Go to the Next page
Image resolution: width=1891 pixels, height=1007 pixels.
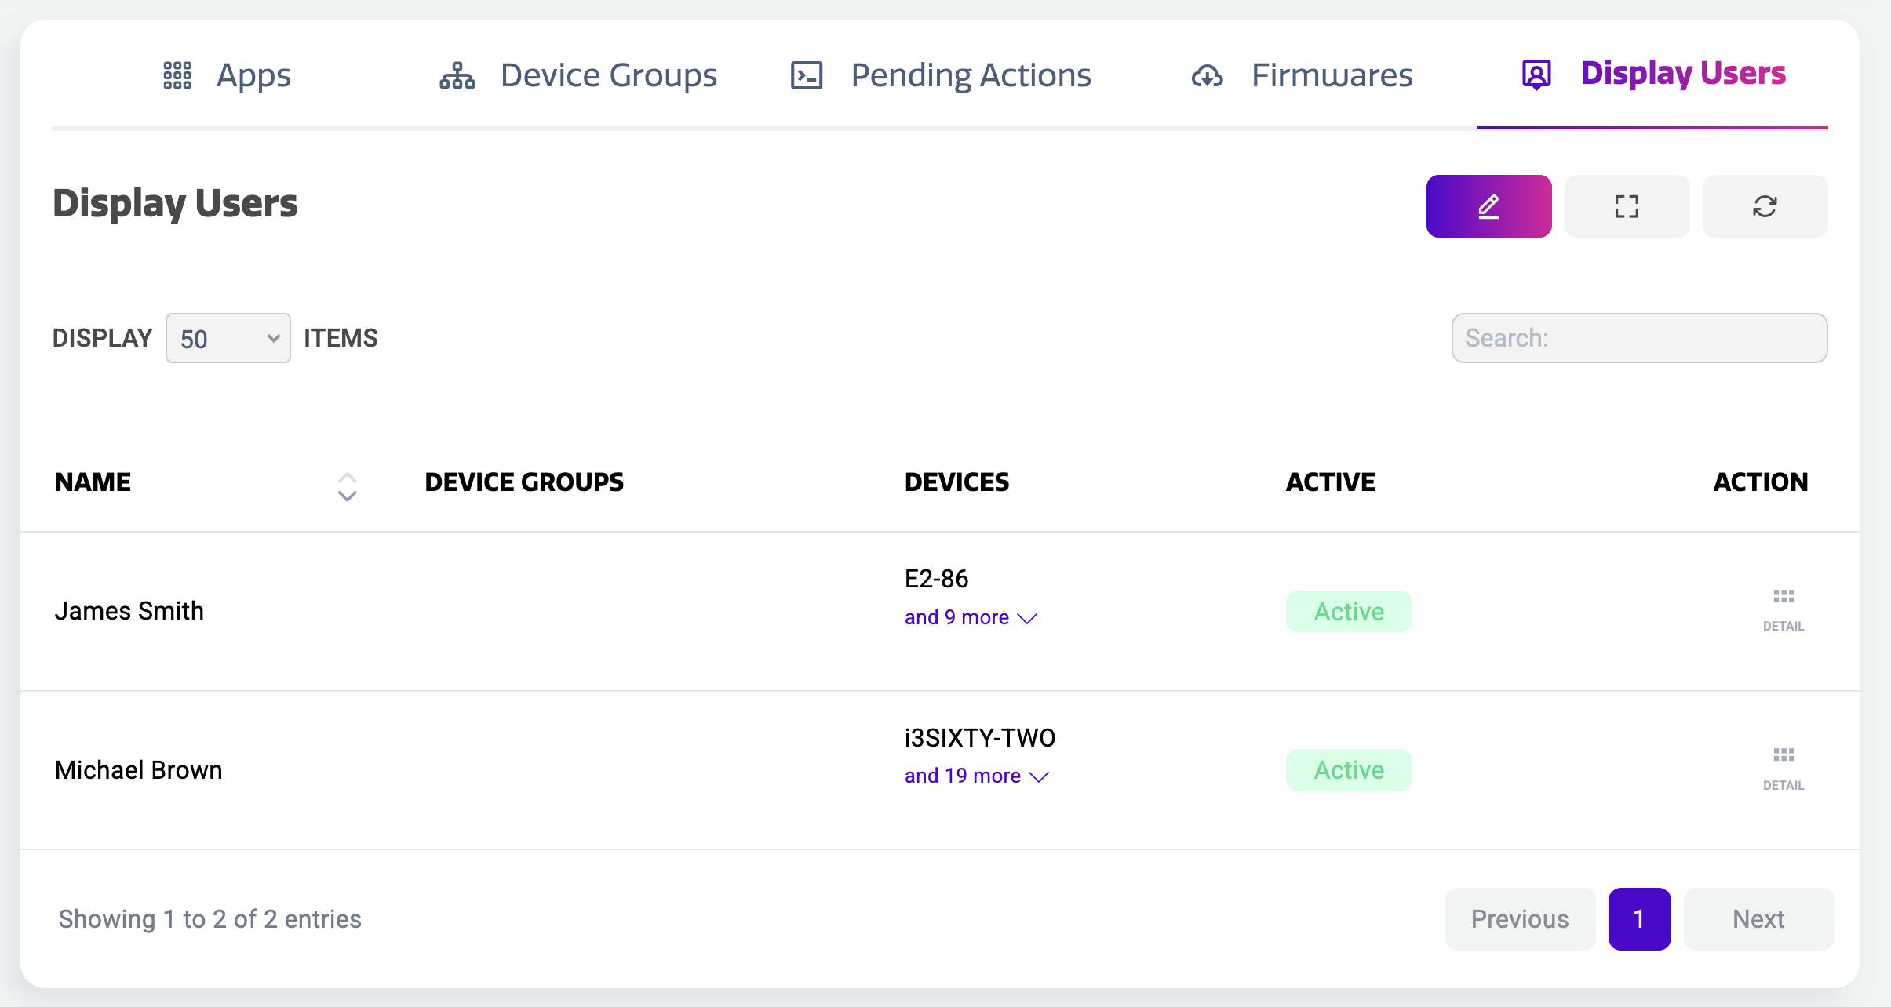pyautogui.click(x=1758, y=918)
